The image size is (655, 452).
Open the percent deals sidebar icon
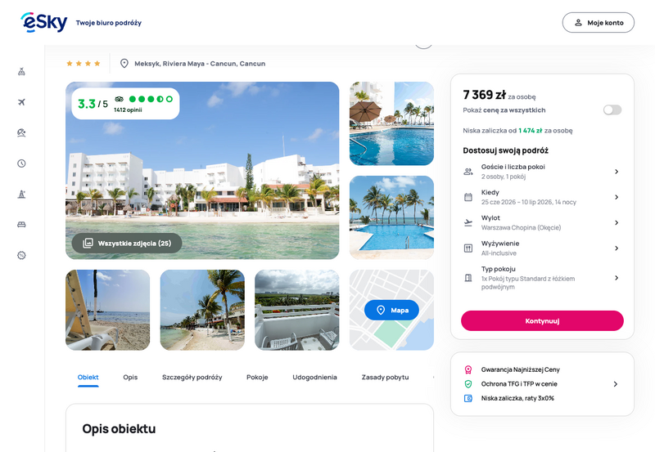22,255
